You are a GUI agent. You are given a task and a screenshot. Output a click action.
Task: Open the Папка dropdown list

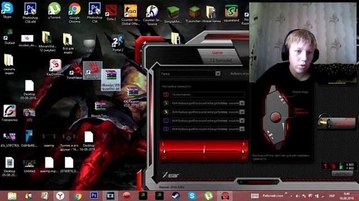click(x=218, y=74)
